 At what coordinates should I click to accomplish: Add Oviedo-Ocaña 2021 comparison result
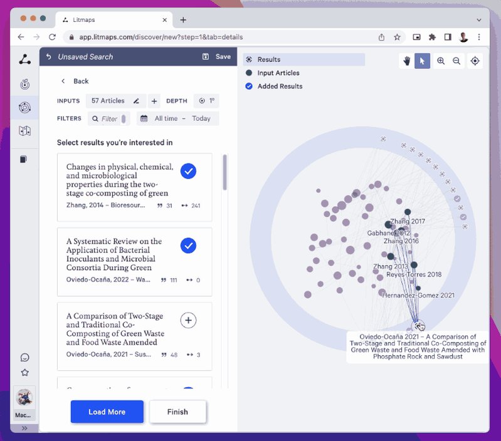click(188, 320)
